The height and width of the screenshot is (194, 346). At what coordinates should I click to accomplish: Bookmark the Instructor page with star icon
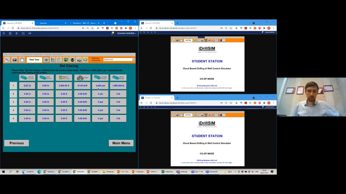[x=92, y=28]
